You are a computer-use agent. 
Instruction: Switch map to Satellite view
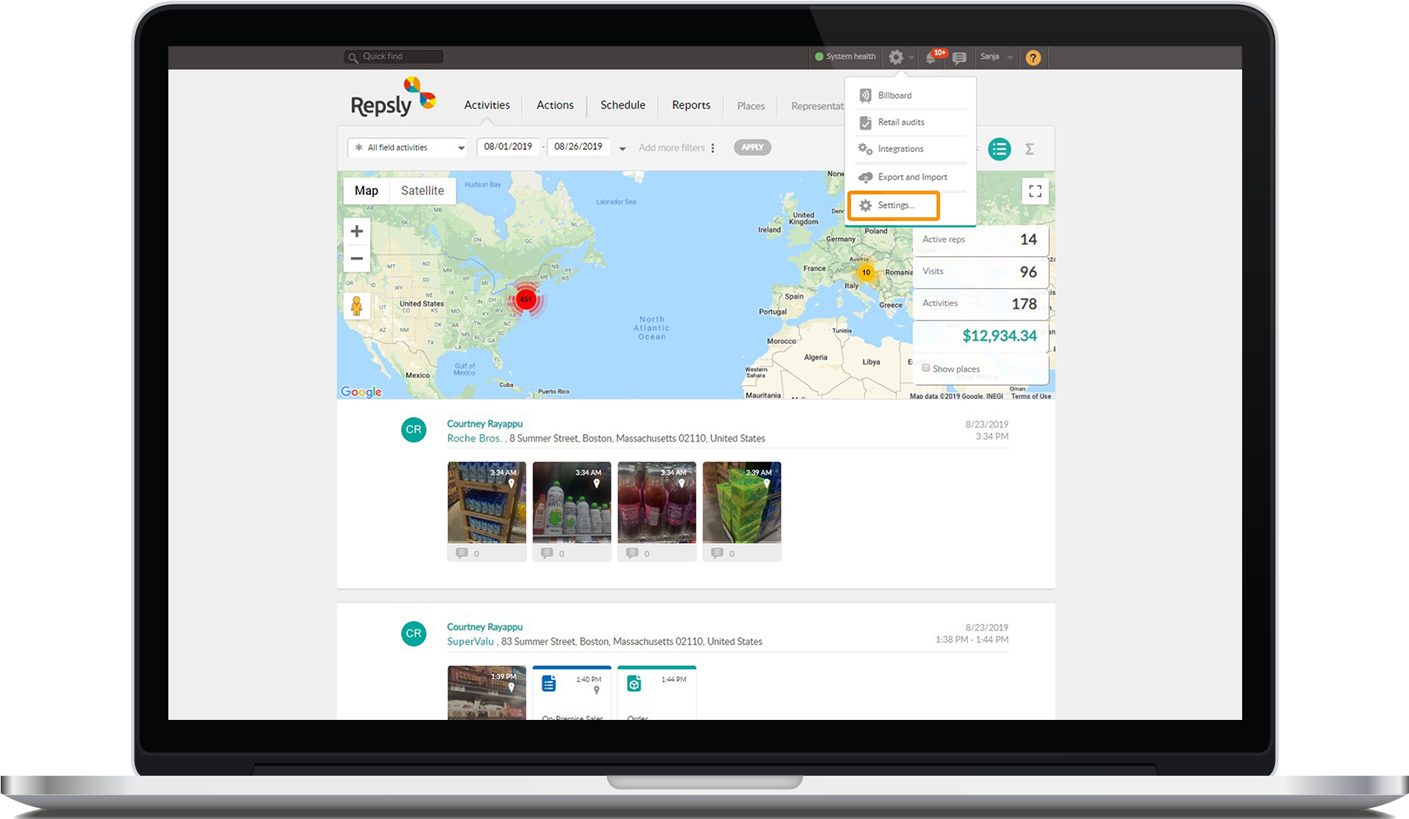click(x=422, y=191)
